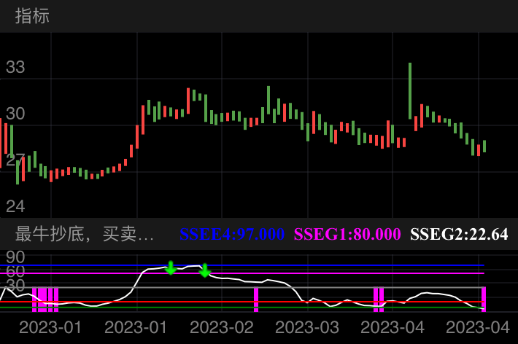Select the SSEG2:22.64 white value label
The image size is (518, 344).
click(x=459, y=234)
